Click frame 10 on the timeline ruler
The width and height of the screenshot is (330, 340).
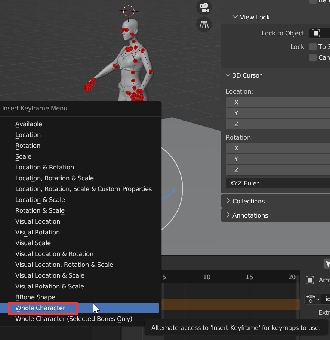pyautogui.click(x=207, y=277)
